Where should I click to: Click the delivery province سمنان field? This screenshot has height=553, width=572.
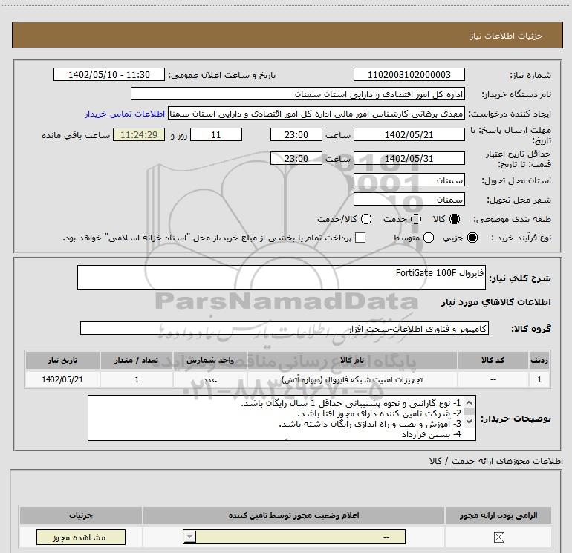[409, 180]
